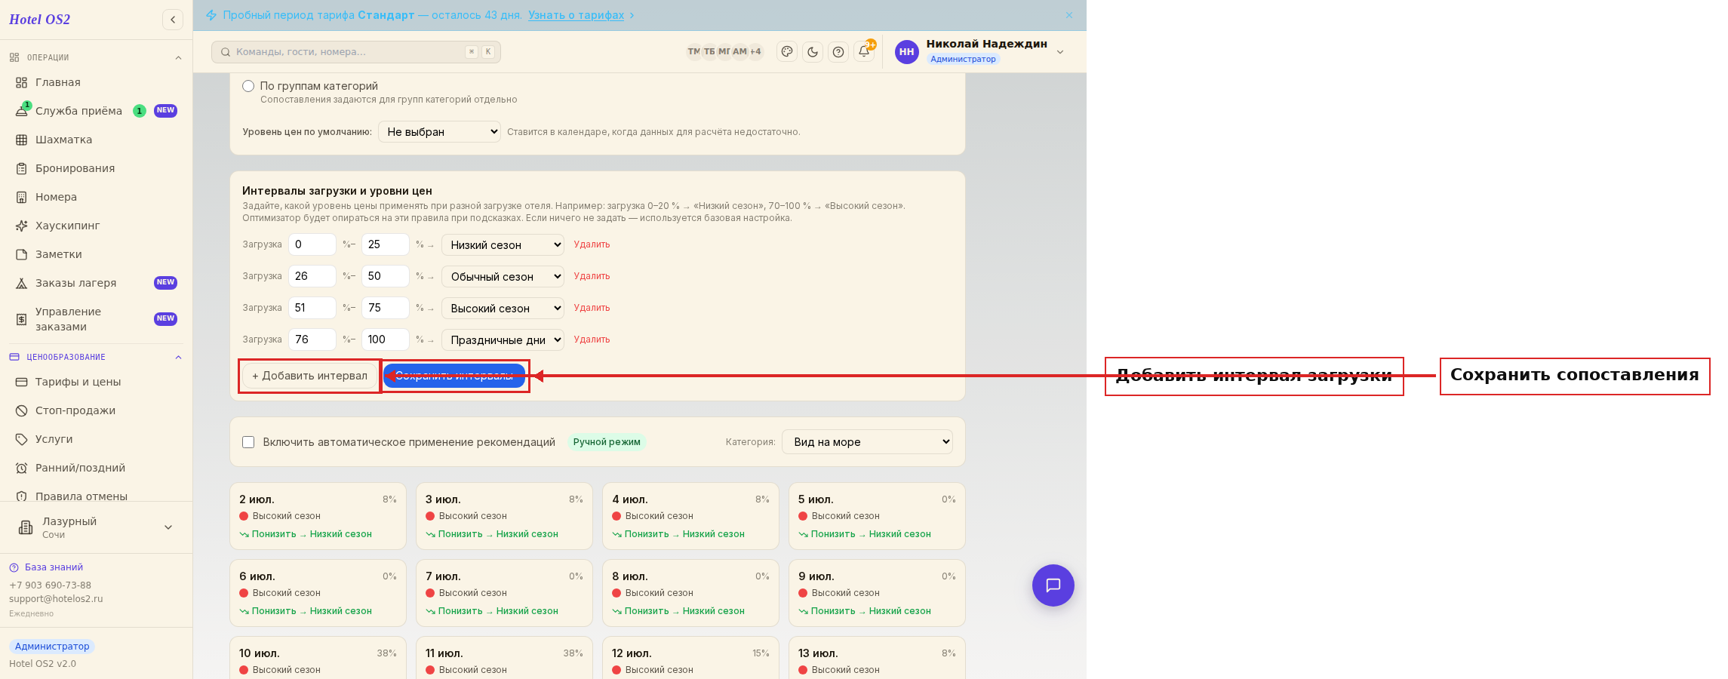Open the Вид на море category dropdown
1728x679 pixels.
(x=868, y=442)
